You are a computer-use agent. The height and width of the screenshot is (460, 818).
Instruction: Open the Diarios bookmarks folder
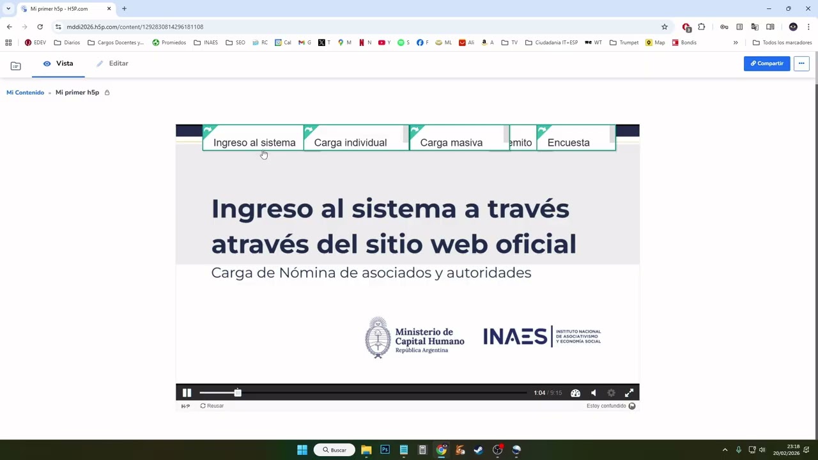(x=67, y=43)
